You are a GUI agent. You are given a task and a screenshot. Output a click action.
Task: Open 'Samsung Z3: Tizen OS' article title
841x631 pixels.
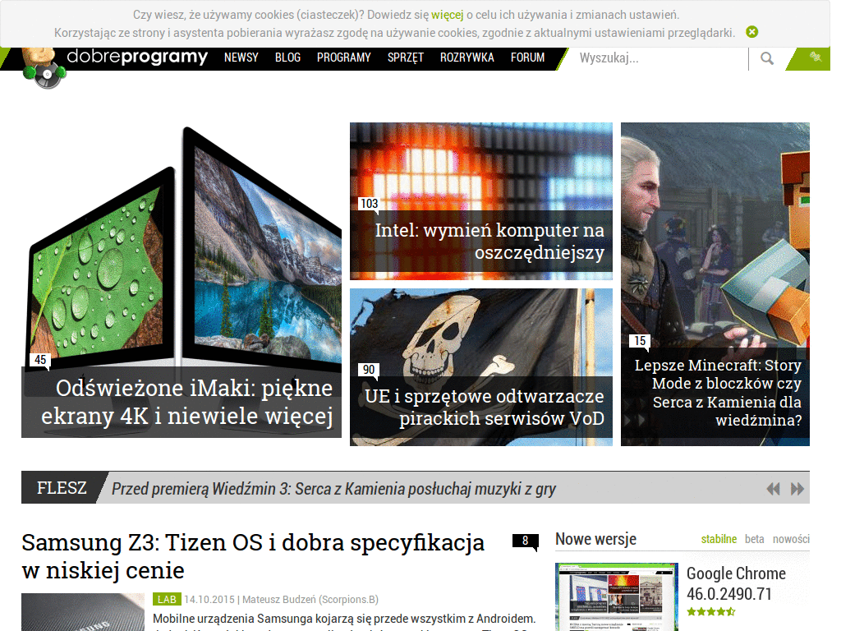coord(253,556)
